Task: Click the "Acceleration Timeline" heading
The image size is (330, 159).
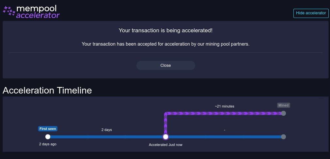Action: point(47,90)
